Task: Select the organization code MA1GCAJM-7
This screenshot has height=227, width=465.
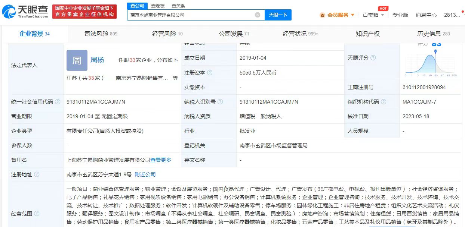Action: (419, 102)
